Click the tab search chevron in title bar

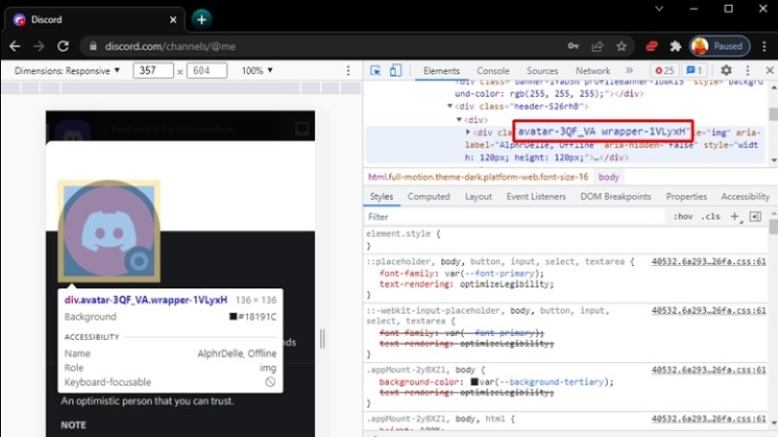coord(659,9)
